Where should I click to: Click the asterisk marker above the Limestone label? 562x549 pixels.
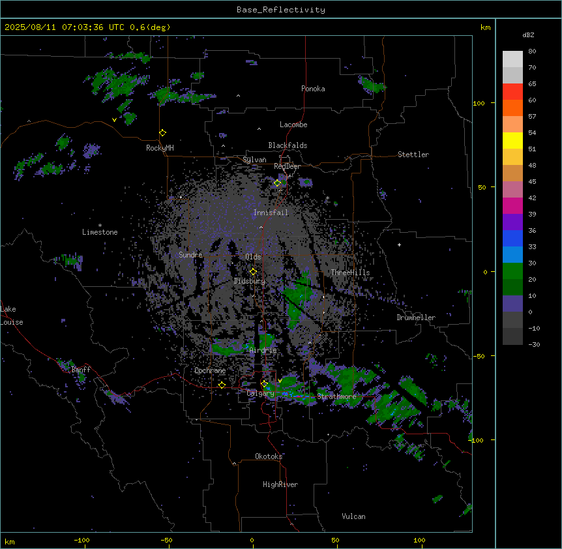point(100,226)
